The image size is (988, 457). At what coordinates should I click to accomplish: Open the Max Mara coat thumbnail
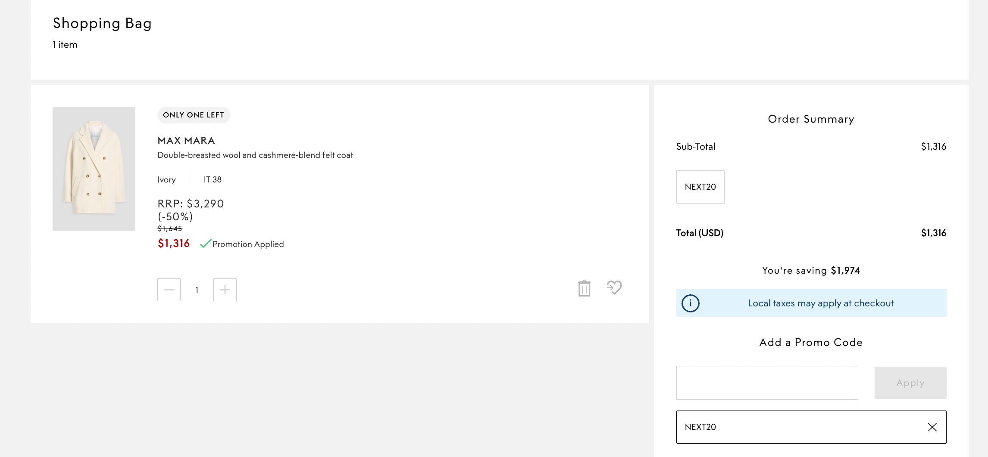[x=94, y=169]
